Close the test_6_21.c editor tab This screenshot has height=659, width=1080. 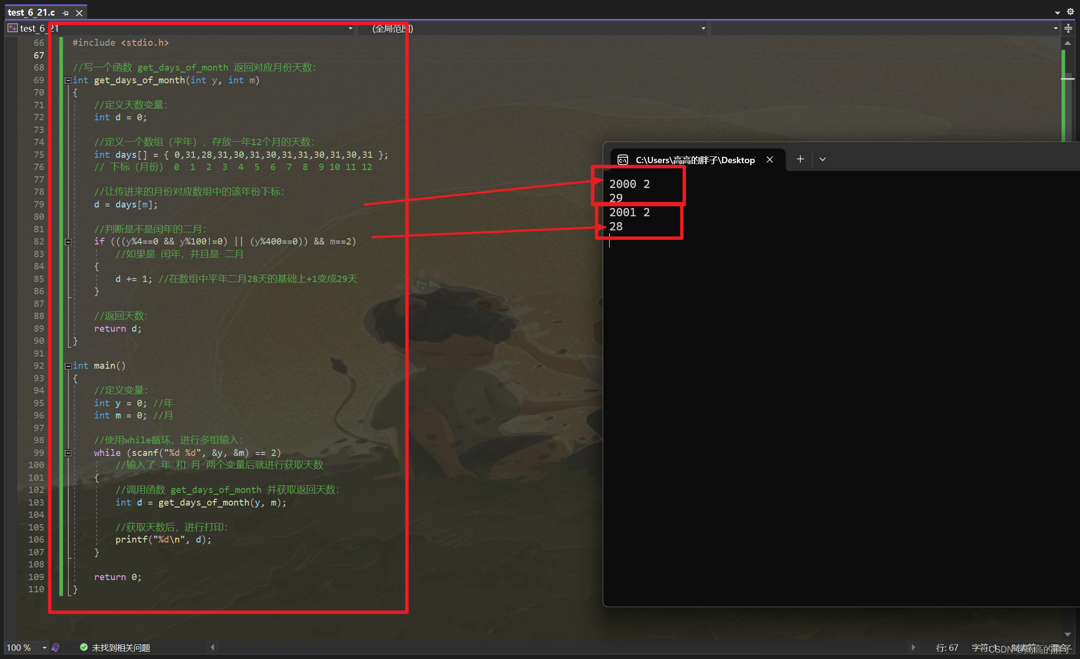click(x=79, y=13)
